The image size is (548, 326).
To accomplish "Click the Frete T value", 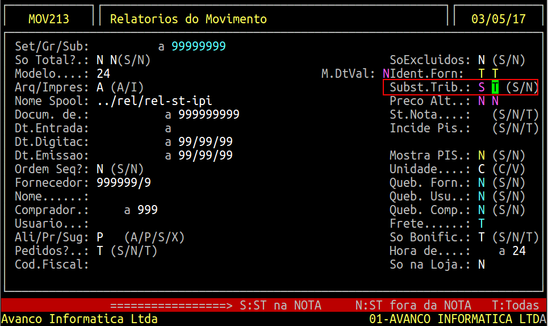I will [x=482, y=224].
